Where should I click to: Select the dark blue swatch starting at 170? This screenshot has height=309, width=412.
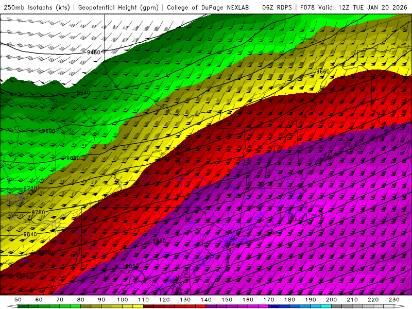pyautogui.click(x=274, y=306)
